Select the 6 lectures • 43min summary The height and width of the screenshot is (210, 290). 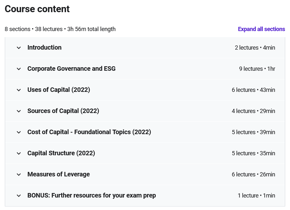pyautogui.click(x=253, y=90)
